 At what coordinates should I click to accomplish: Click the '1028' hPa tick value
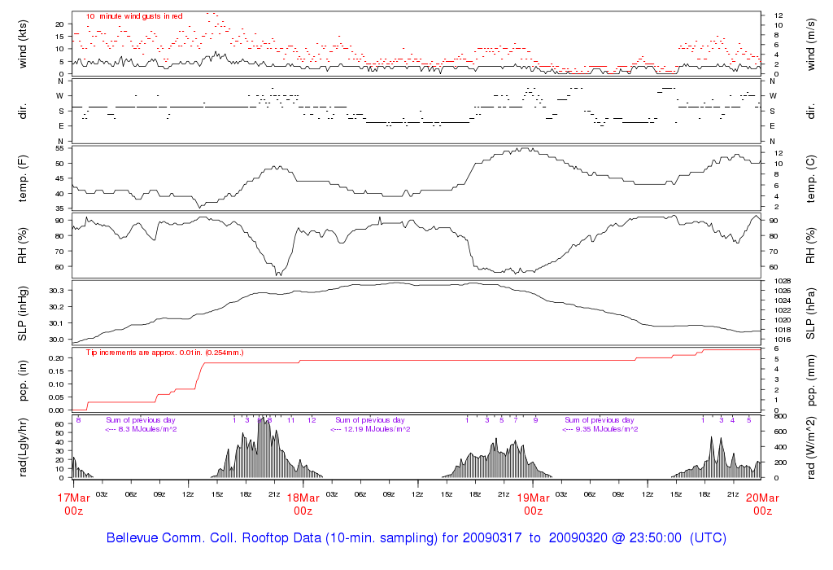coord(783,281)
